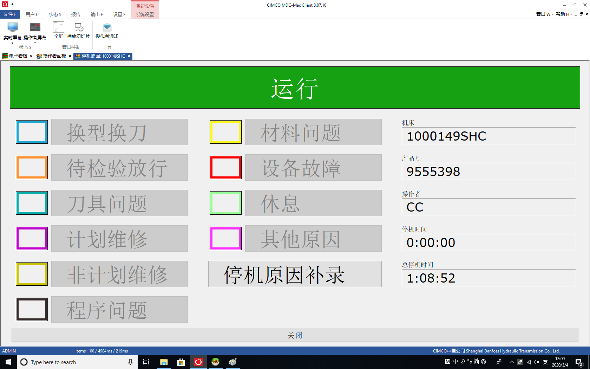590x369 pixels.
Task: Open File Explorer from the taskbar
Action: click(x=164, y=362)
